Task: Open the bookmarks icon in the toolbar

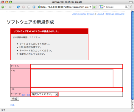Action: coord(34,7)
